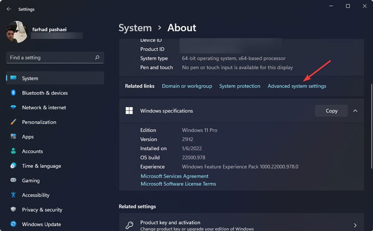
Task: Click the Accounts person icon
Action: coord(13,151)
